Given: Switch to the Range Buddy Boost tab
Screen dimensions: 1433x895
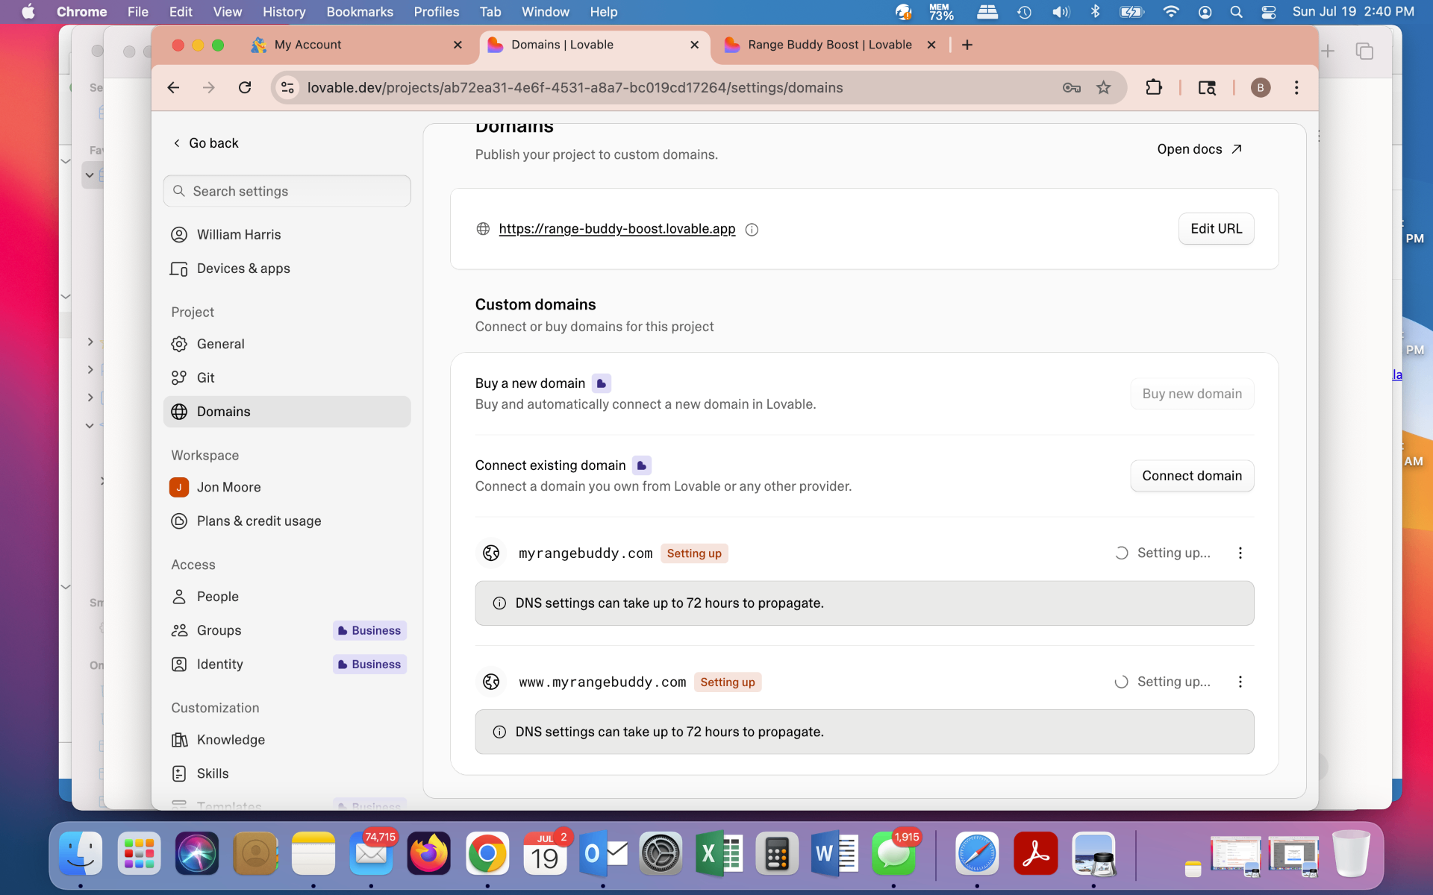Looking at the screenshot, I should (x=829, y=45).
